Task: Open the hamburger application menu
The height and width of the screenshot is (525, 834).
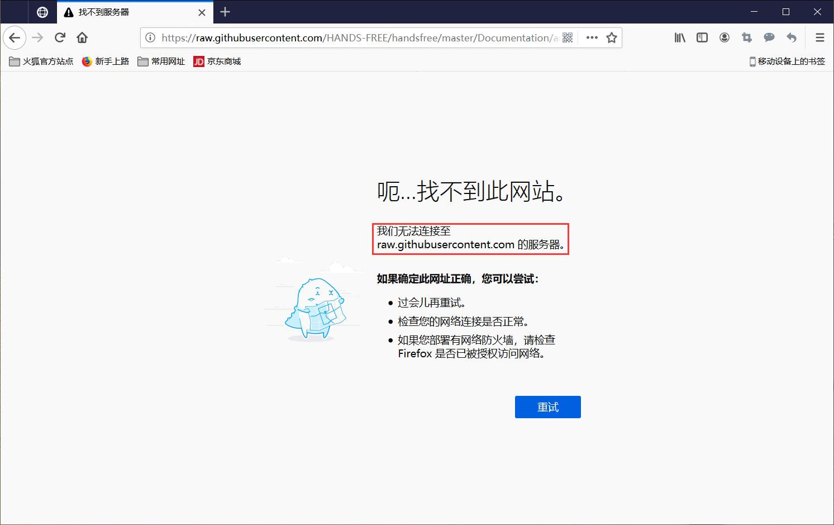Action: pos(820,38)
